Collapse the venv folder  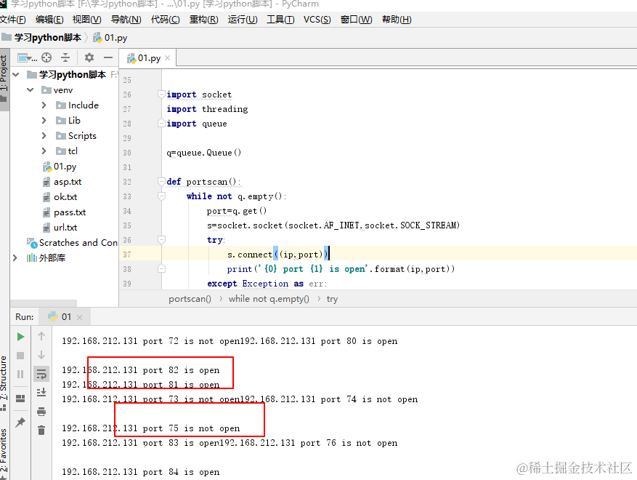(x=30, y=90)
